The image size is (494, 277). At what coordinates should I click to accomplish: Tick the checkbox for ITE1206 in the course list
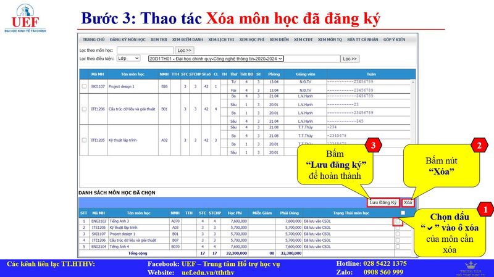click(x=85, y=109)
